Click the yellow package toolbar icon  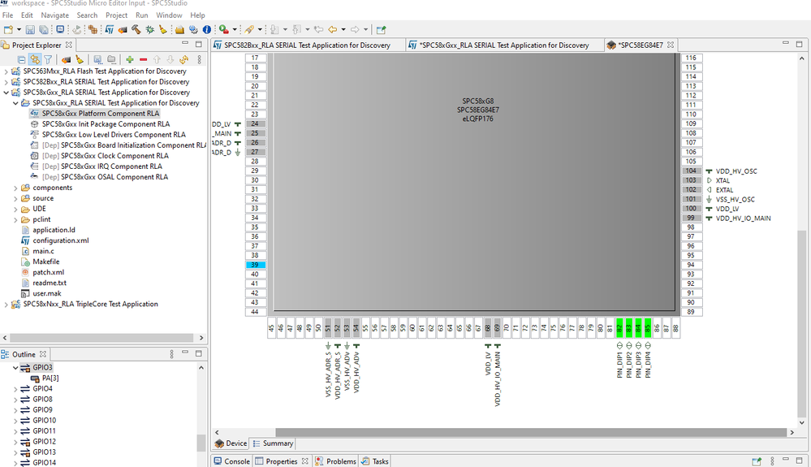coord(179,30)
